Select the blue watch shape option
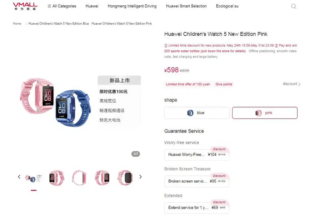The image size is (312, 216). [197, 113]
